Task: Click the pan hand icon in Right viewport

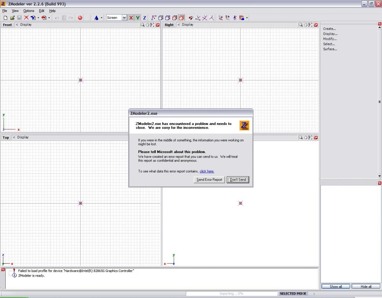Action: pyautogui.click(x=305, y=25)
